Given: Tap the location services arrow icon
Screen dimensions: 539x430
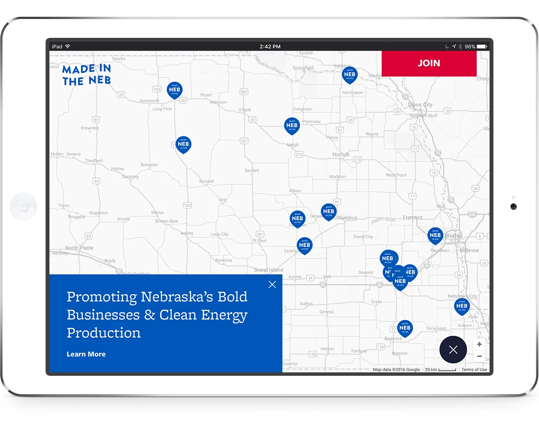Looking at the screenshot, I should point(454,46).
